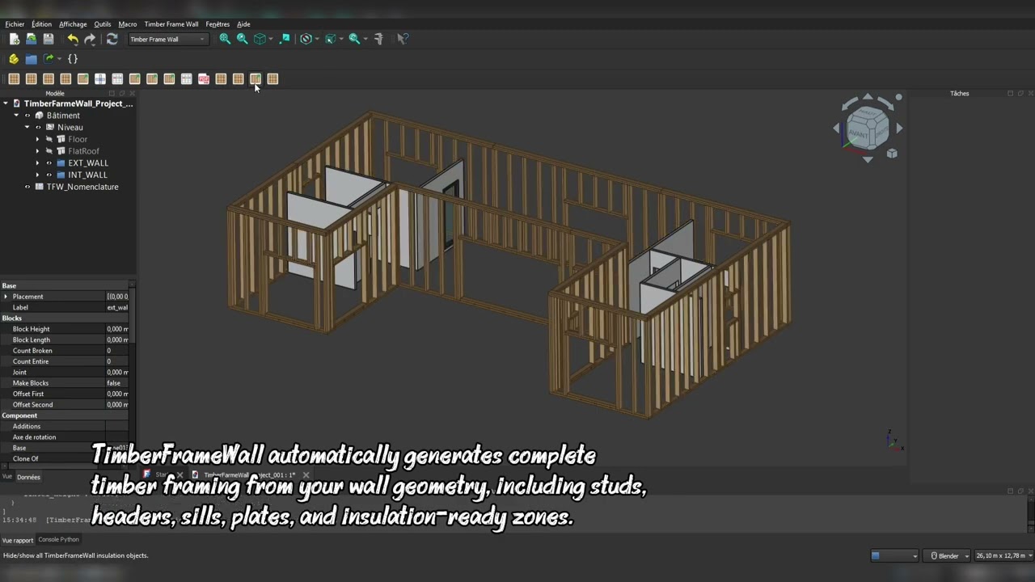
Task: Open the Outils menu
Action: click(x=103, y=24)
